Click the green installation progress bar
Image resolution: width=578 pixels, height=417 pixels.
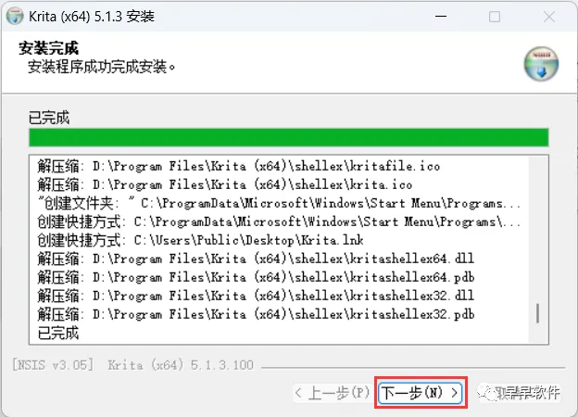pyautogui.click(x=289, y=137)
